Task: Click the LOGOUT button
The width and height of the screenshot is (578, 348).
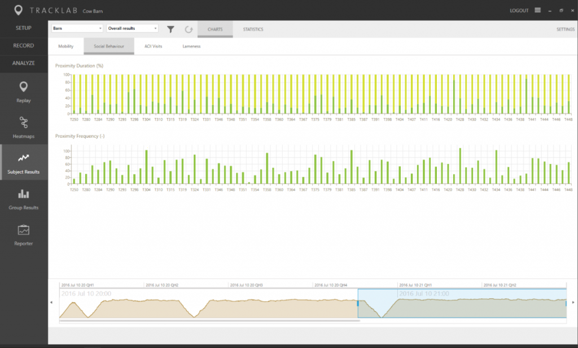Action: (x=519, y=10)
